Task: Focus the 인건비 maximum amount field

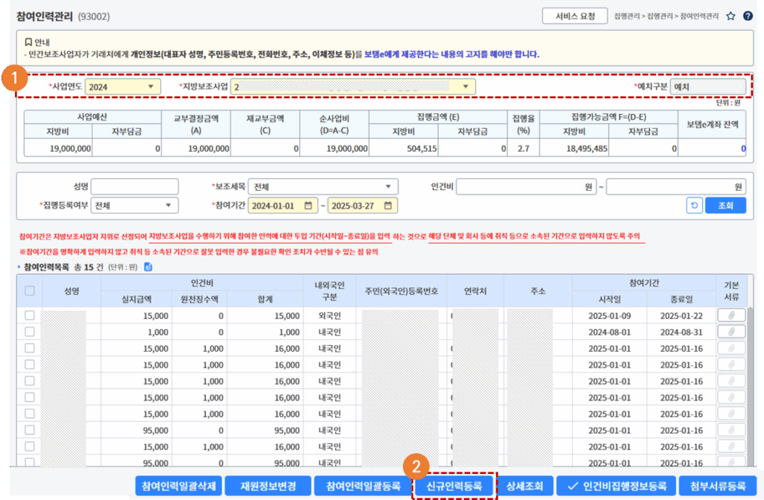Action: 676,186
